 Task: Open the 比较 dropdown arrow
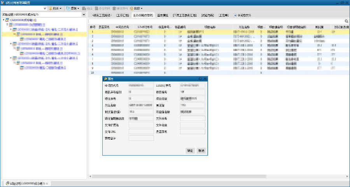point(142,8)
